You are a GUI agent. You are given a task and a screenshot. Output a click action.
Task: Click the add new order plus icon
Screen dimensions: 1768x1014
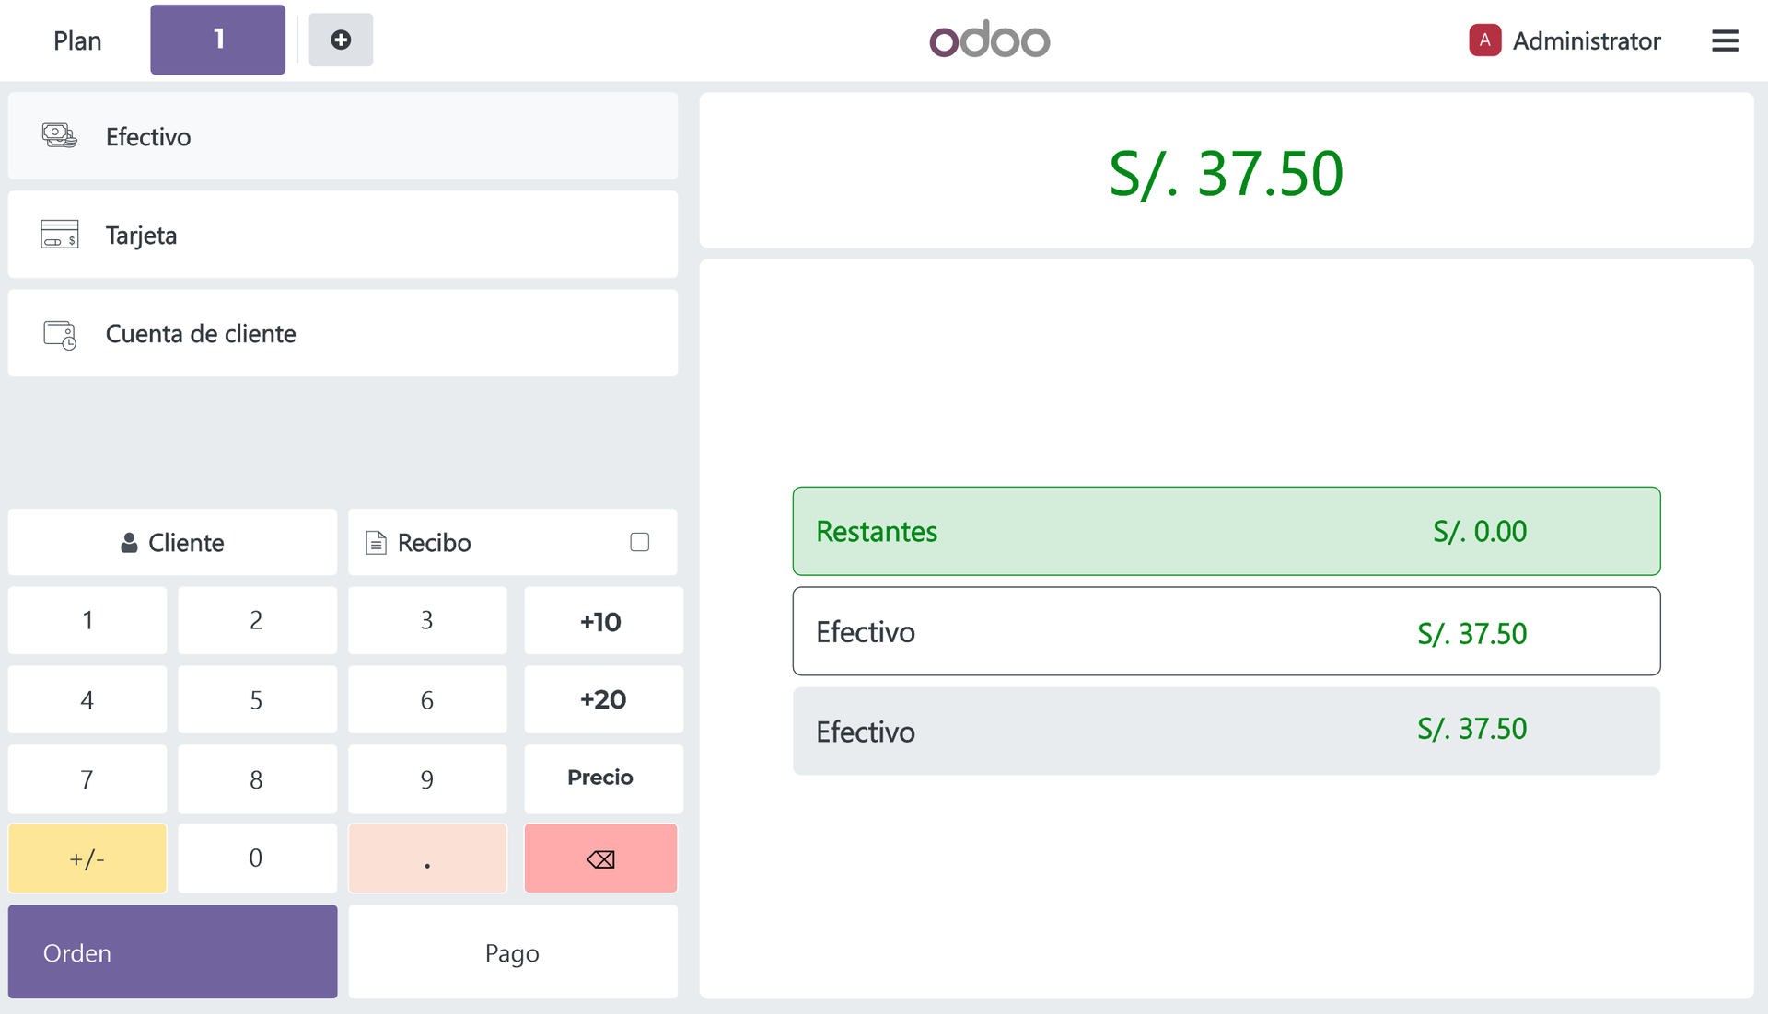(341, 40)
